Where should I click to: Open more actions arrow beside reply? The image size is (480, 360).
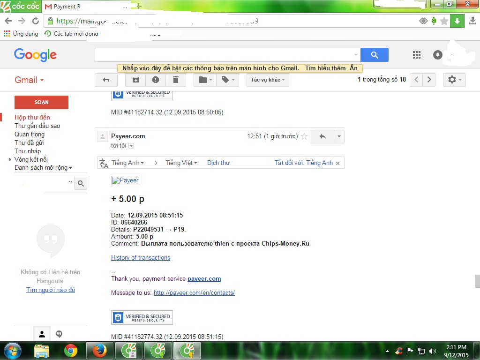(339, 136)
